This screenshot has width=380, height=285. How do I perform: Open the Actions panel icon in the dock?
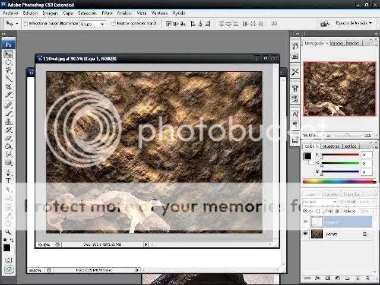tap(295, 56)
